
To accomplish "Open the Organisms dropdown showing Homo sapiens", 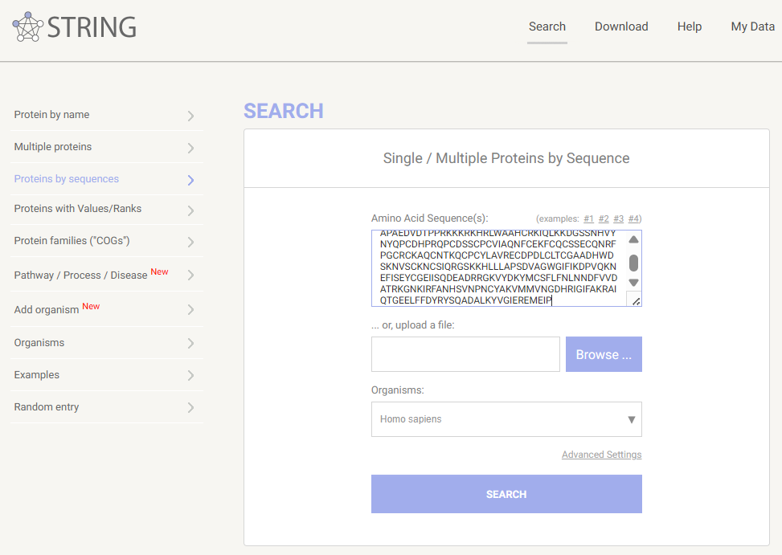I will [506, 419].
